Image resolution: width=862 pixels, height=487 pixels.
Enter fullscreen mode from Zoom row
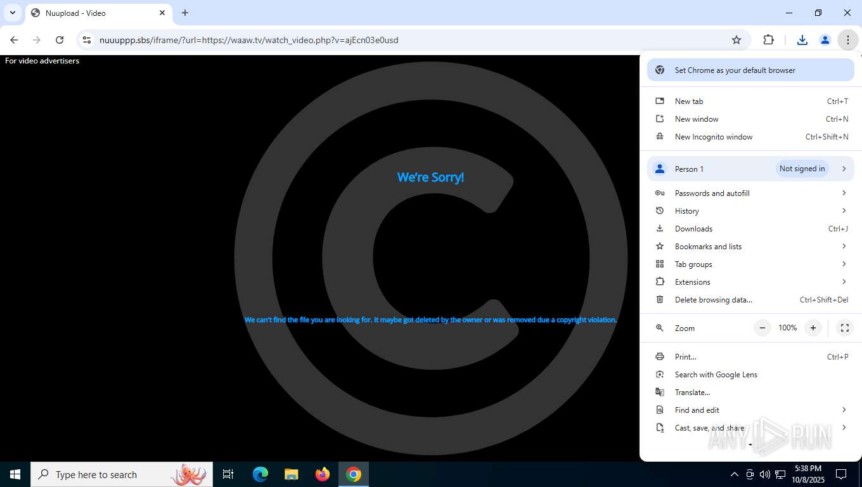click(844, 328)
